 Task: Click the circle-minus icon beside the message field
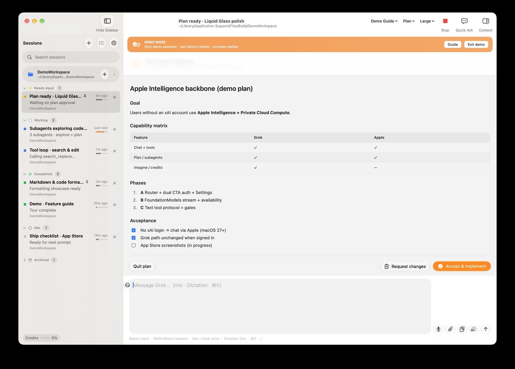click(127, 285)
